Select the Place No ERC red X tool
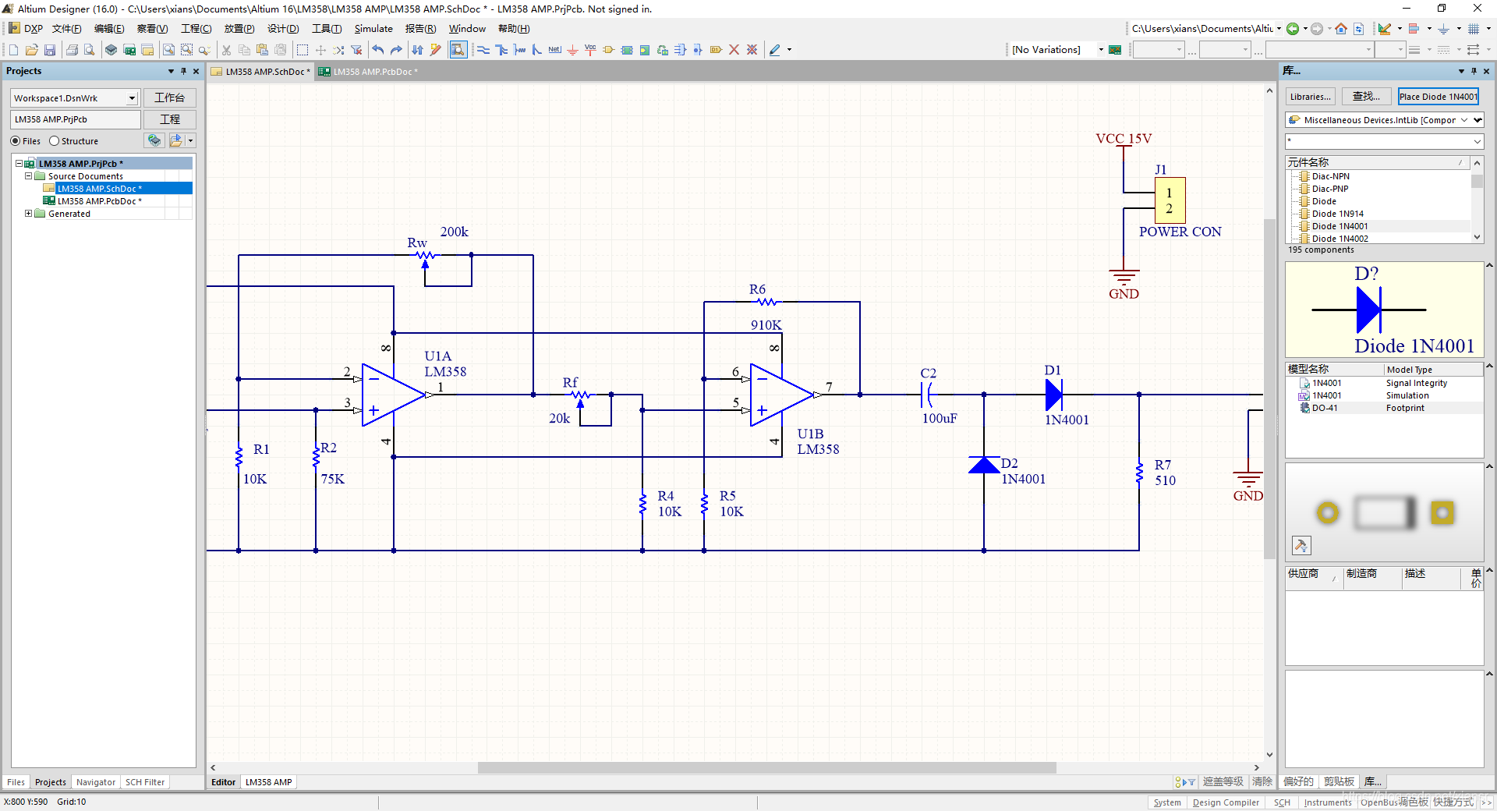The width and height of the screenshot is (1497, 811). (x=734, y=50)
